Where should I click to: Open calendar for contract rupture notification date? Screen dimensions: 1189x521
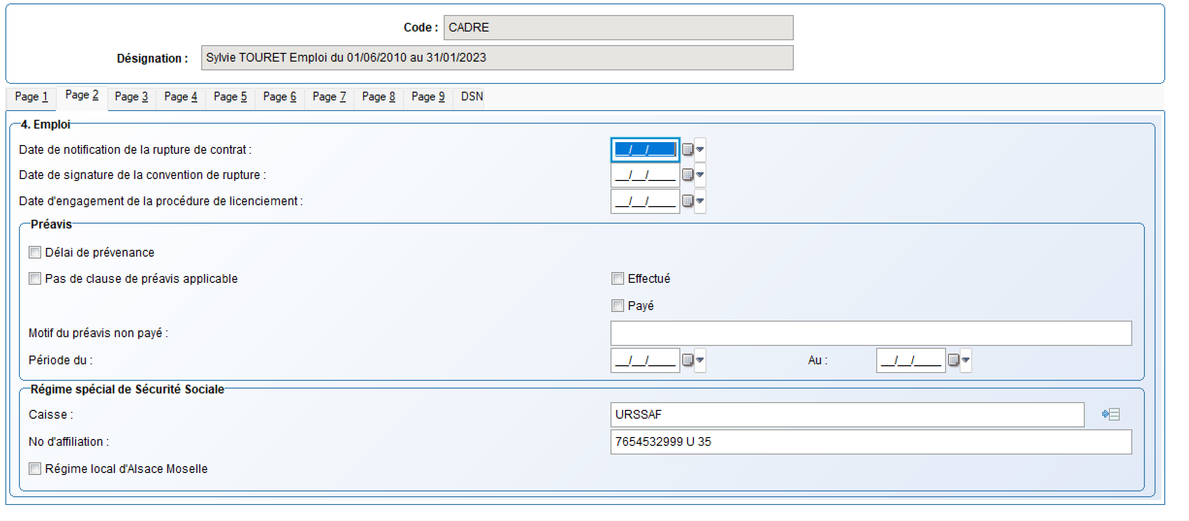pos(688,149)
